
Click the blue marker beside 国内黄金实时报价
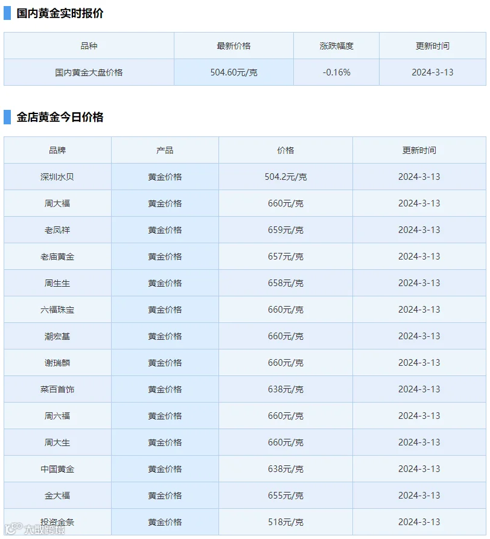[x=7, y=13]
